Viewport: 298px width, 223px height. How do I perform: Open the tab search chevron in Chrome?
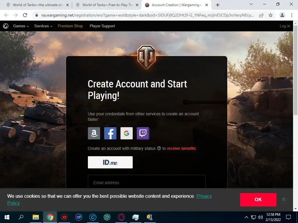click(251, 4)
